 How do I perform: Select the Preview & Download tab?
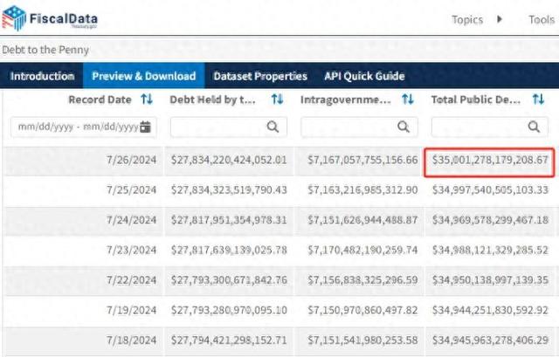tap(143, 76)
